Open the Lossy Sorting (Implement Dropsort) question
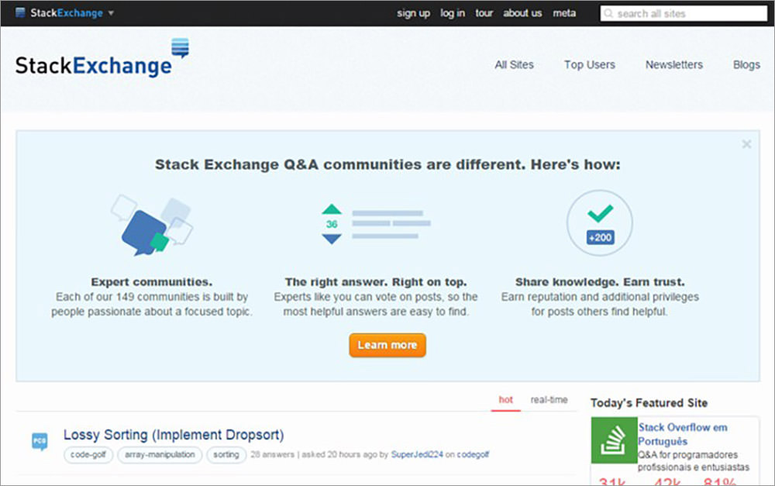 tap(174, 435)
